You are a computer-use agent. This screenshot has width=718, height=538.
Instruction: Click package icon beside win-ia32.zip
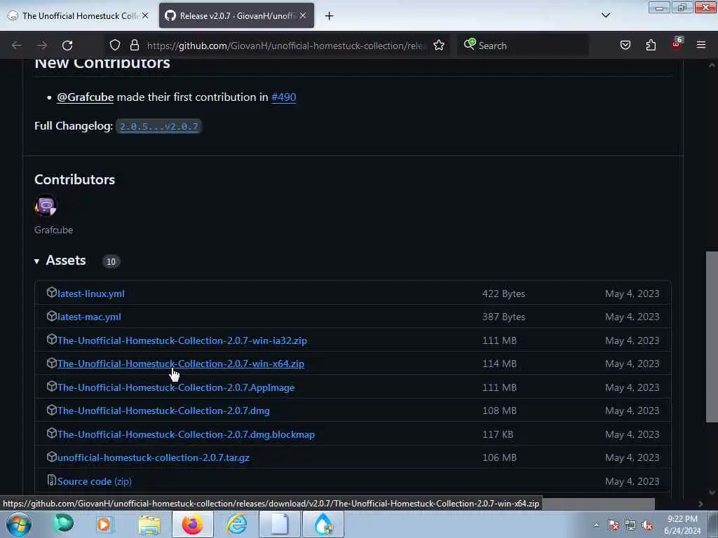click(52, 340)
